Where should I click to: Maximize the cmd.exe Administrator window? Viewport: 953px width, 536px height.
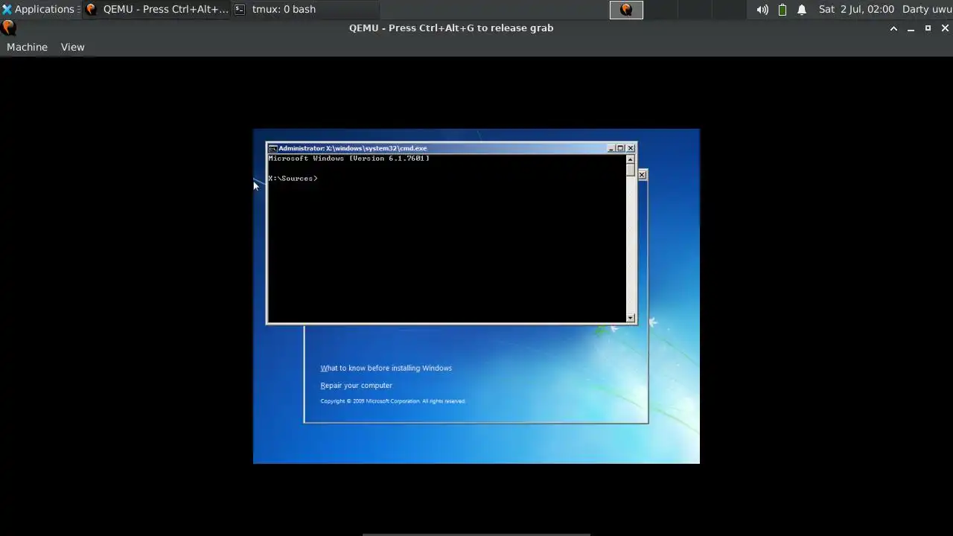620,148
